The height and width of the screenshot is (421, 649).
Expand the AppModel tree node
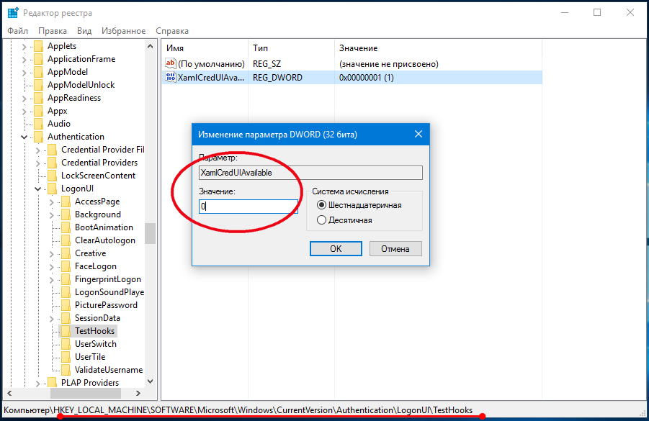point(24,73)
